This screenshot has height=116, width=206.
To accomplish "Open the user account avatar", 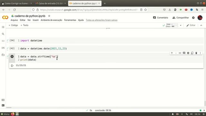I will coord(200,18).
